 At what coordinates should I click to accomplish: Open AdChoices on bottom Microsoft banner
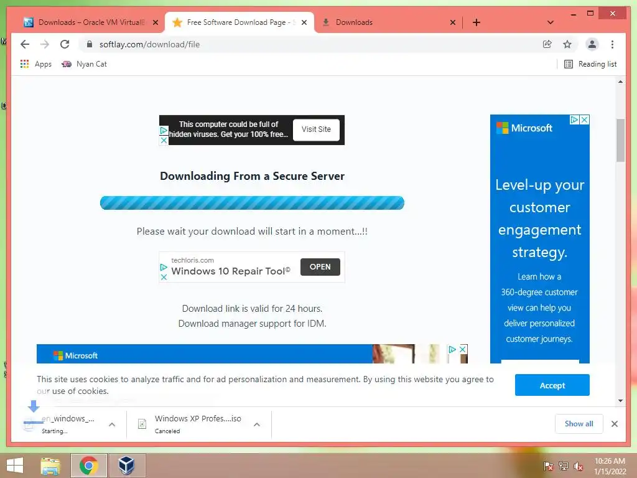pos(452,349)
